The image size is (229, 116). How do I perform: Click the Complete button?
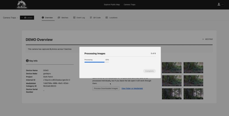pos(149,71)
